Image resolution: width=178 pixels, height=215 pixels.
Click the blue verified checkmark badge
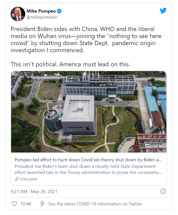click(60, 11)
